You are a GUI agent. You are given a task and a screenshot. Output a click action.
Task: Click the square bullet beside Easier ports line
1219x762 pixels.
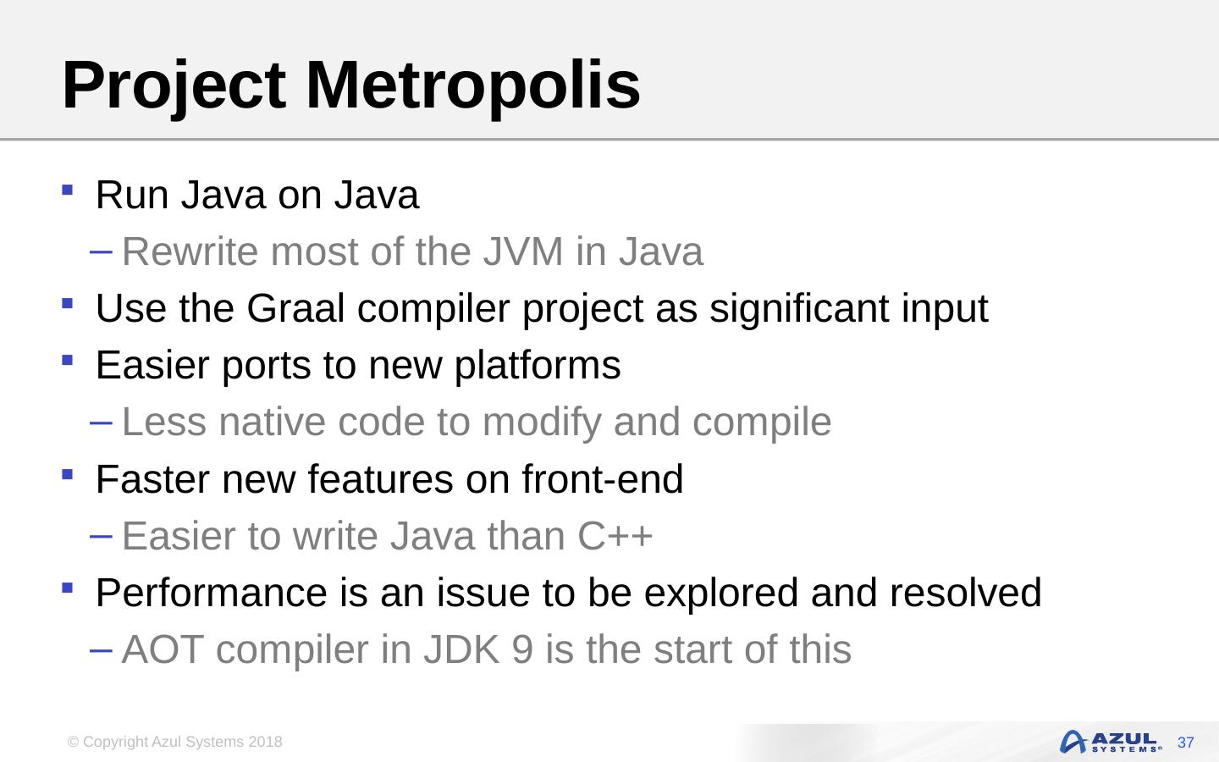click(67, 359)
